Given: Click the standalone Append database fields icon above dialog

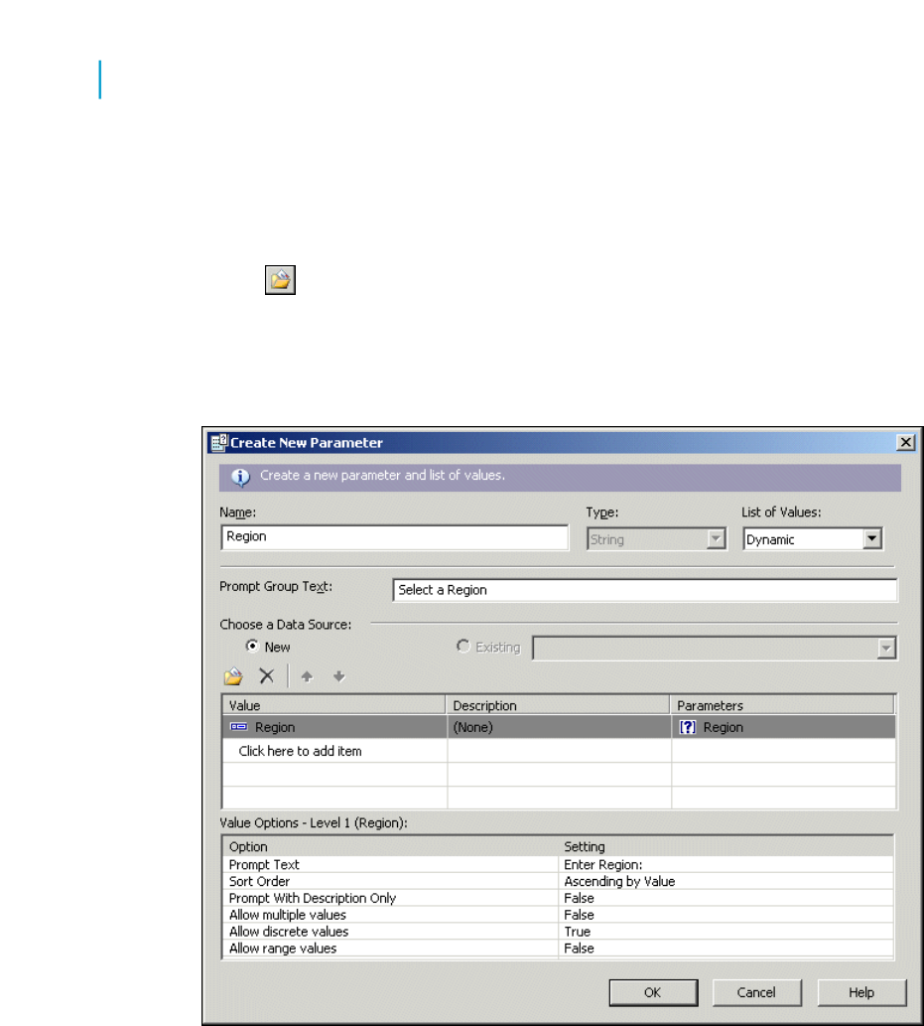Looking at the screenshot, I should click(280, 280).
